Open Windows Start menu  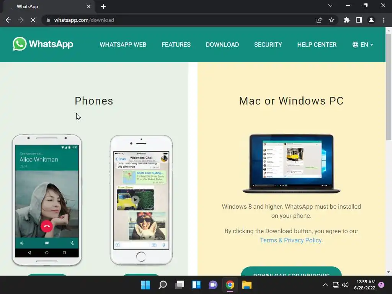(x=145, y=285)
